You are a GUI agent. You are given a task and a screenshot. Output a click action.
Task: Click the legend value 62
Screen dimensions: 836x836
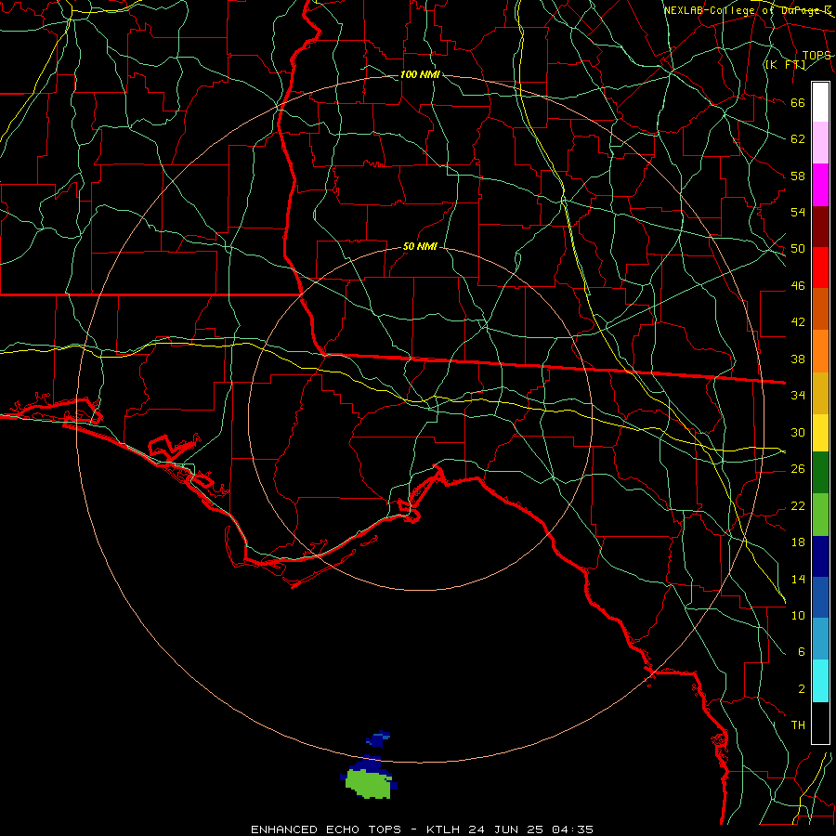(798, 139)
